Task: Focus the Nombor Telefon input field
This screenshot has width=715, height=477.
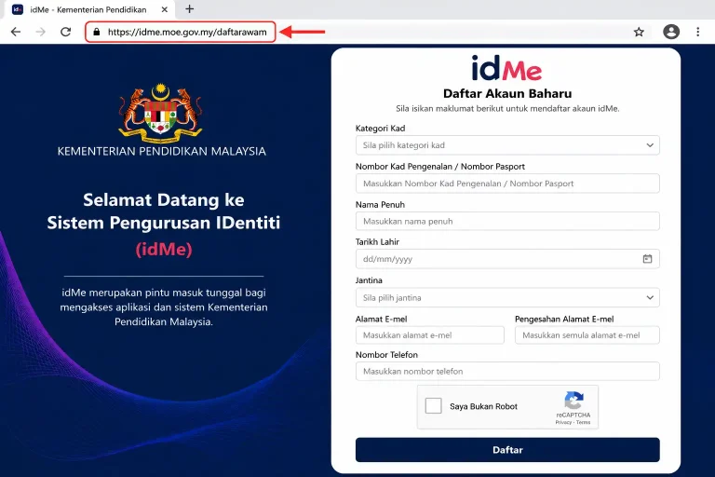Action: [x=507, y=371]
